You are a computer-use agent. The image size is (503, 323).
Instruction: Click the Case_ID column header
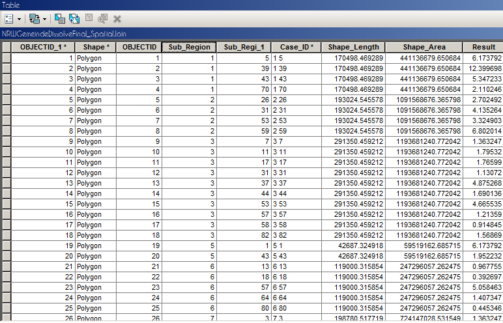coord(296,47)
